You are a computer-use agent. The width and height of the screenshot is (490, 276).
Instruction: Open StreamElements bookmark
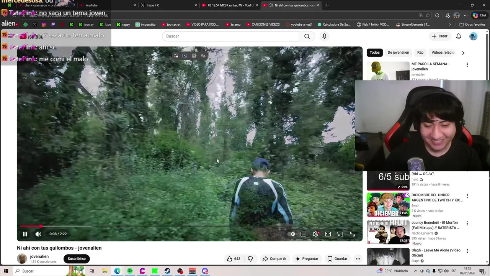(413, 25)
